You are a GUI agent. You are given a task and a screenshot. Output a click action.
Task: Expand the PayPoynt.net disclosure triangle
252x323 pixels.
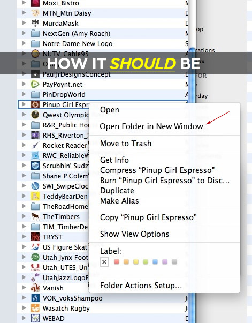24,84
